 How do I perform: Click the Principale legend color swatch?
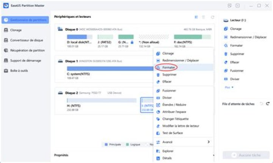tap(106, 144)
